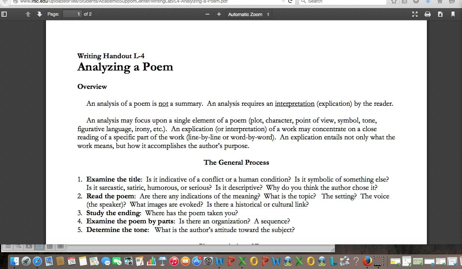This screenshot has height=269, width=462.
Task: Reload the current page
Action: (290, 1)
